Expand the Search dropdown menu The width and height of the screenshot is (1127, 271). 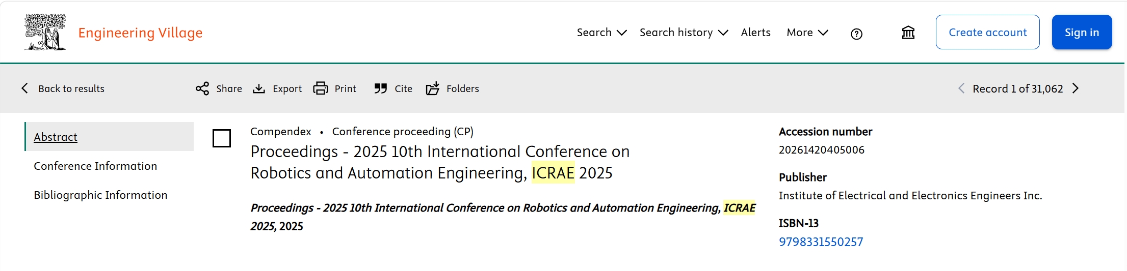(x=601, y=33)
